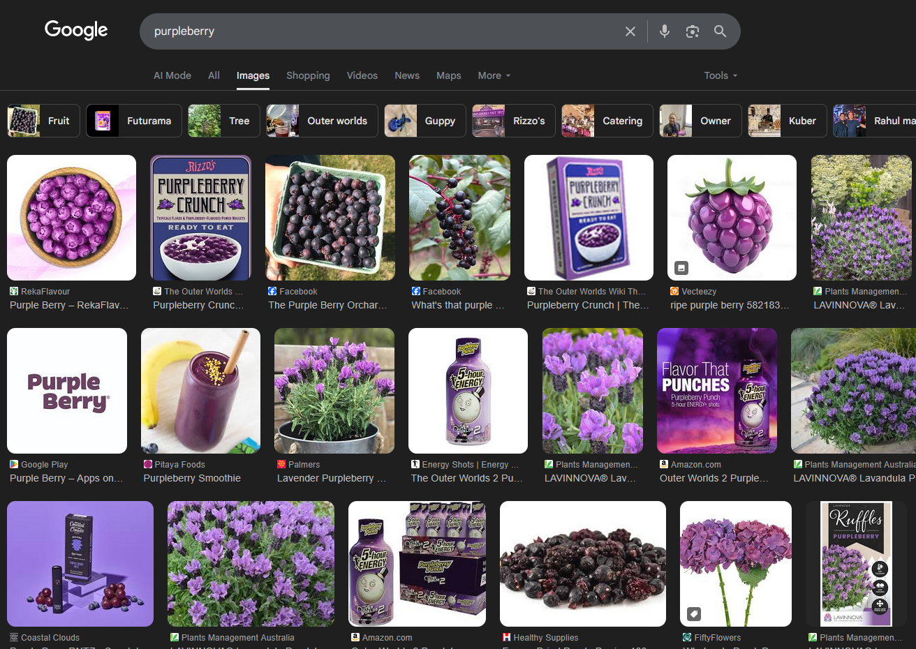The width and height of the screenshot is (916, 649).
Task: Click 'Purpleberry Crunc...' result title
Action: (x=198, y=305)
